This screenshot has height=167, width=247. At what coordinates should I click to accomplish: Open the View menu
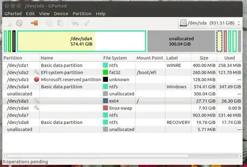pyautogui.click(x=44, y=14)
